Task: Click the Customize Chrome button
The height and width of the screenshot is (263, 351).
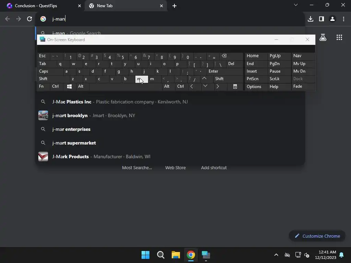Action: coord(317,236)
